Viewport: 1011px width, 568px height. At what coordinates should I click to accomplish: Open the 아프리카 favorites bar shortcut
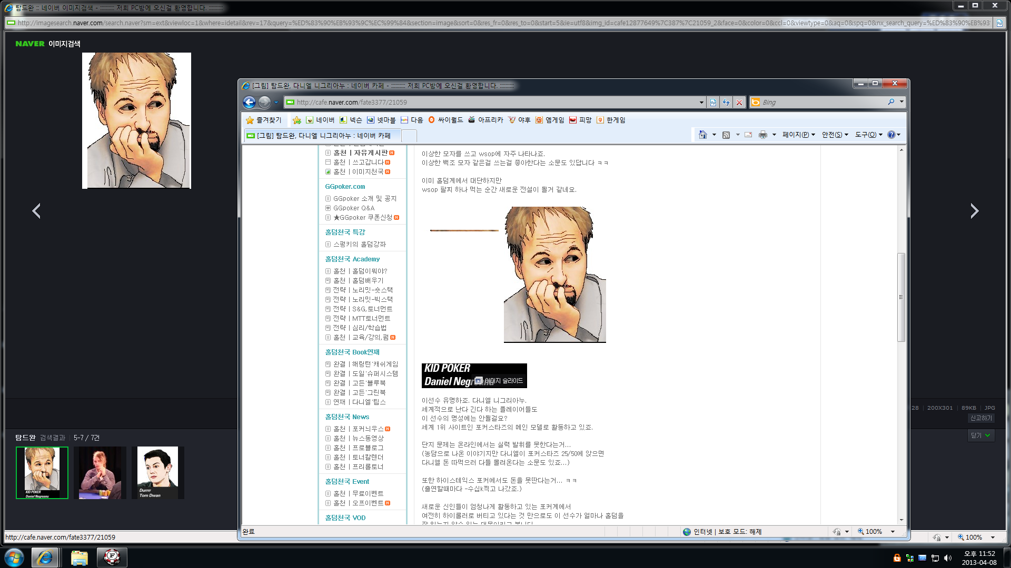coord(485,120)
